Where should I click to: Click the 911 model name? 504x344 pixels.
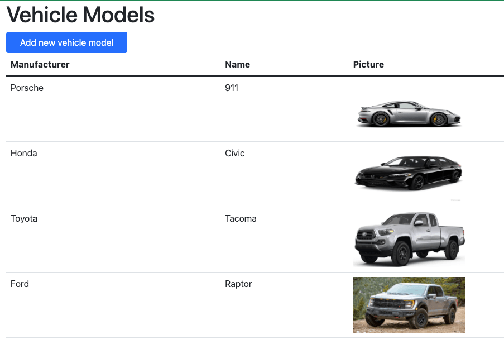232,88
